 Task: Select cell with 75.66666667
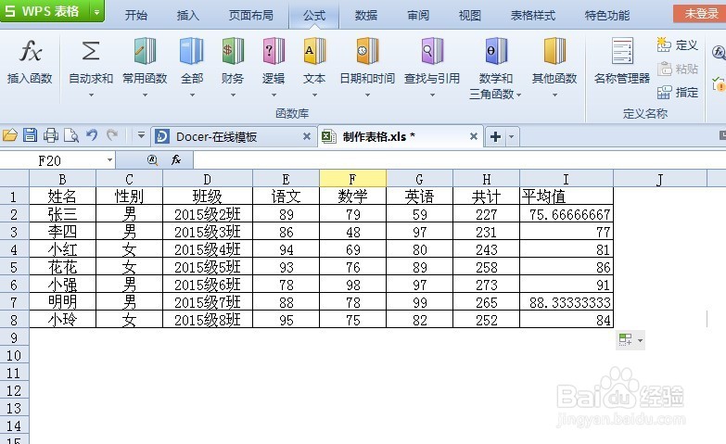click(567, 214)
